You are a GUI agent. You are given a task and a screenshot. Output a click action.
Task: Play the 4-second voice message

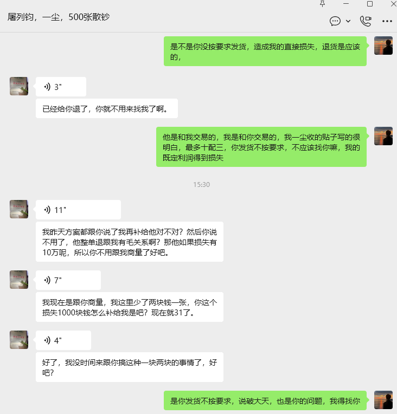click(63, 340)
